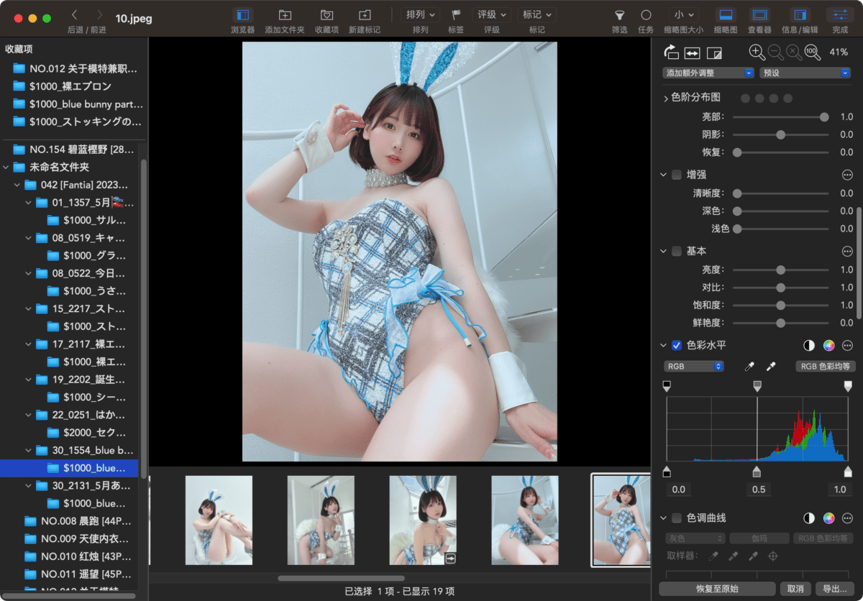Click the flip horizontal icon

click(x=692, y=52)
